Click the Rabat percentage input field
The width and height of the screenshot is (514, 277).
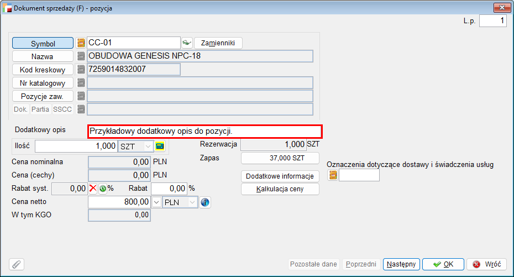click(x=169, y=188)
